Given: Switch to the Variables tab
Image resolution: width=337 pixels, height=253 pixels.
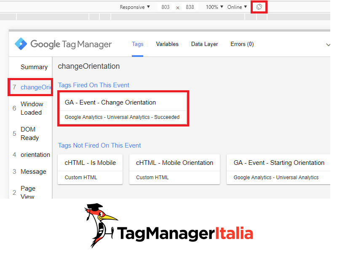Looking at the screenshot, I should coord(167,44).
